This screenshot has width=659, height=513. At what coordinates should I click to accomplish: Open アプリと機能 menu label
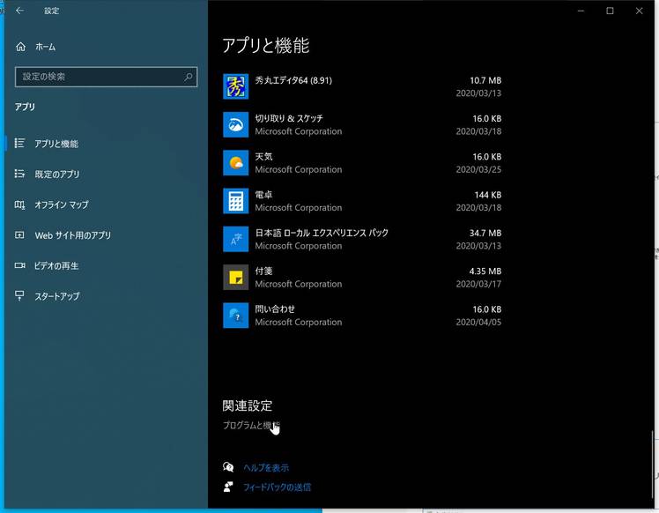[x=56, y=144]
